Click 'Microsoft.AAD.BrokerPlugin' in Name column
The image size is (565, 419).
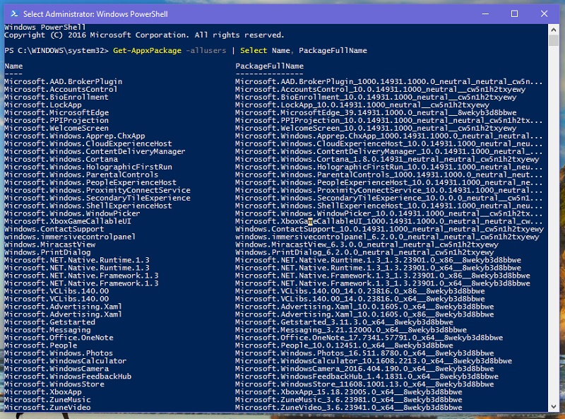(x=63, y=81)
